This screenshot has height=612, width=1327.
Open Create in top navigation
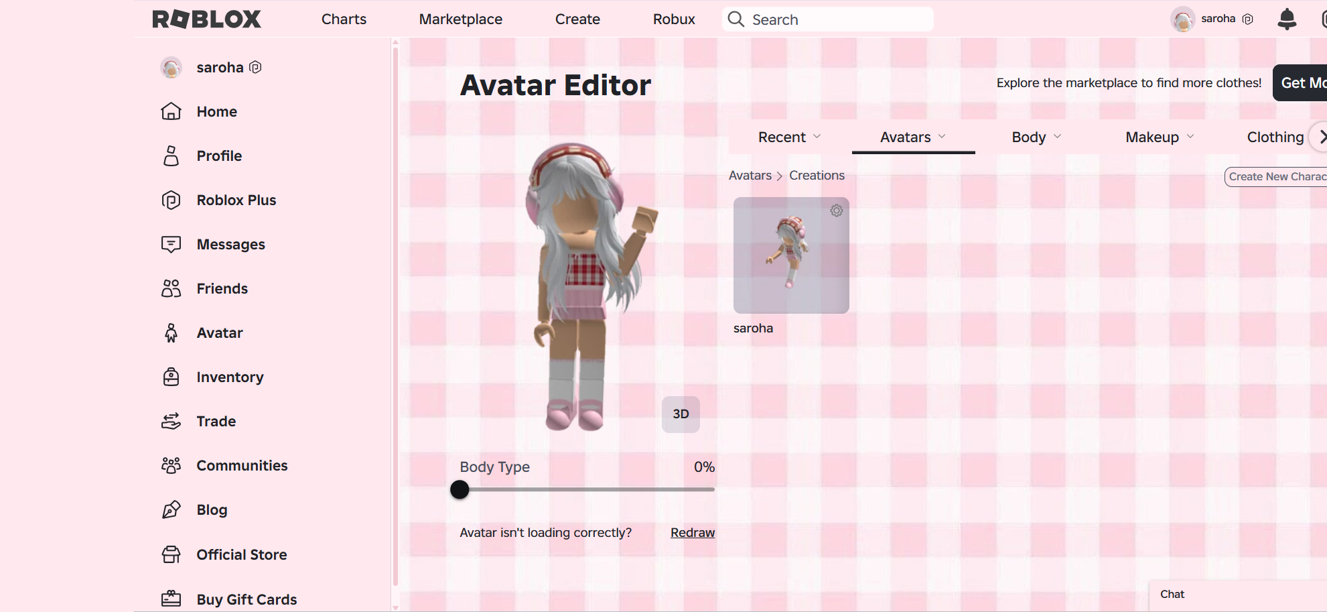pos(577,19)
